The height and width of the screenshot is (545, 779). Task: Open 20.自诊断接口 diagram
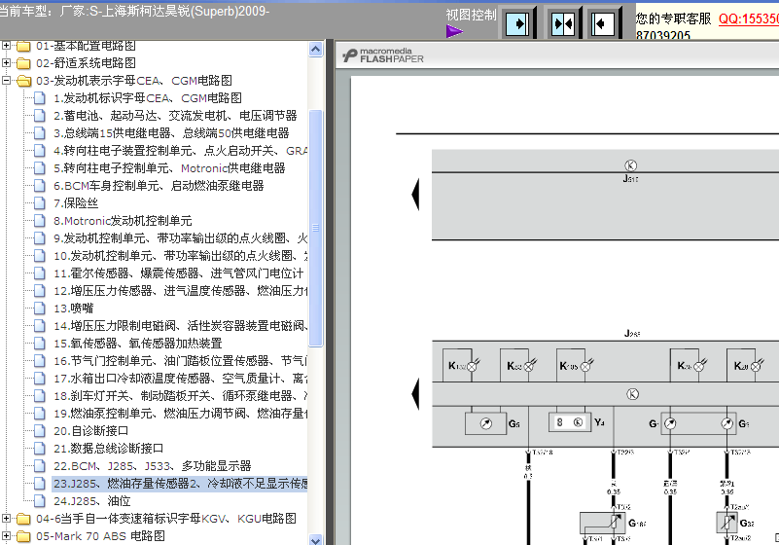coord(90,430)
